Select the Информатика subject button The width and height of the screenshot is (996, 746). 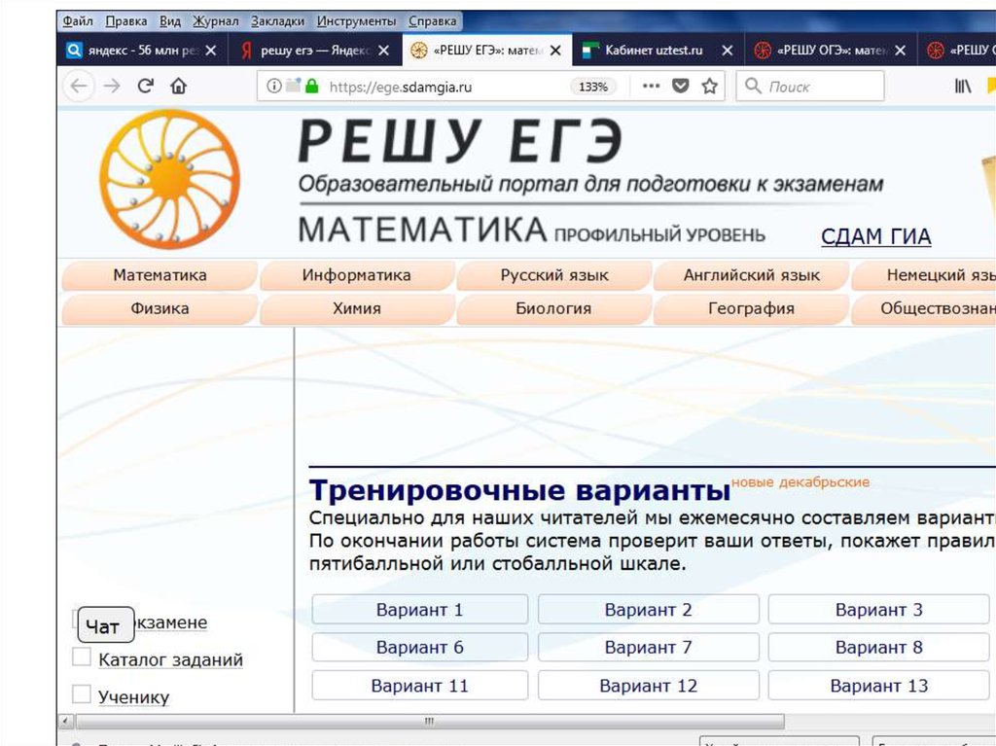click(x=357, y=275)
